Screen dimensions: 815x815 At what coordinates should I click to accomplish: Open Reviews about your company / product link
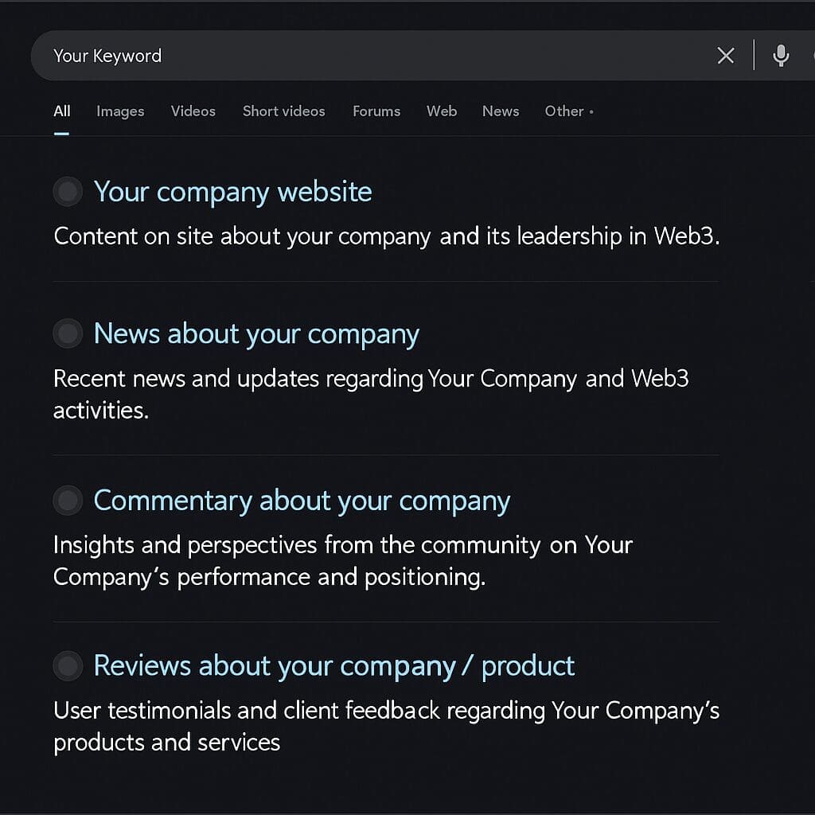[x=334, y=665]
